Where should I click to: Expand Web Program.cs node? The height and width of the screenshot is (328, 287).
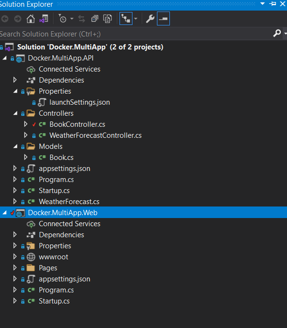coord(15,290)
